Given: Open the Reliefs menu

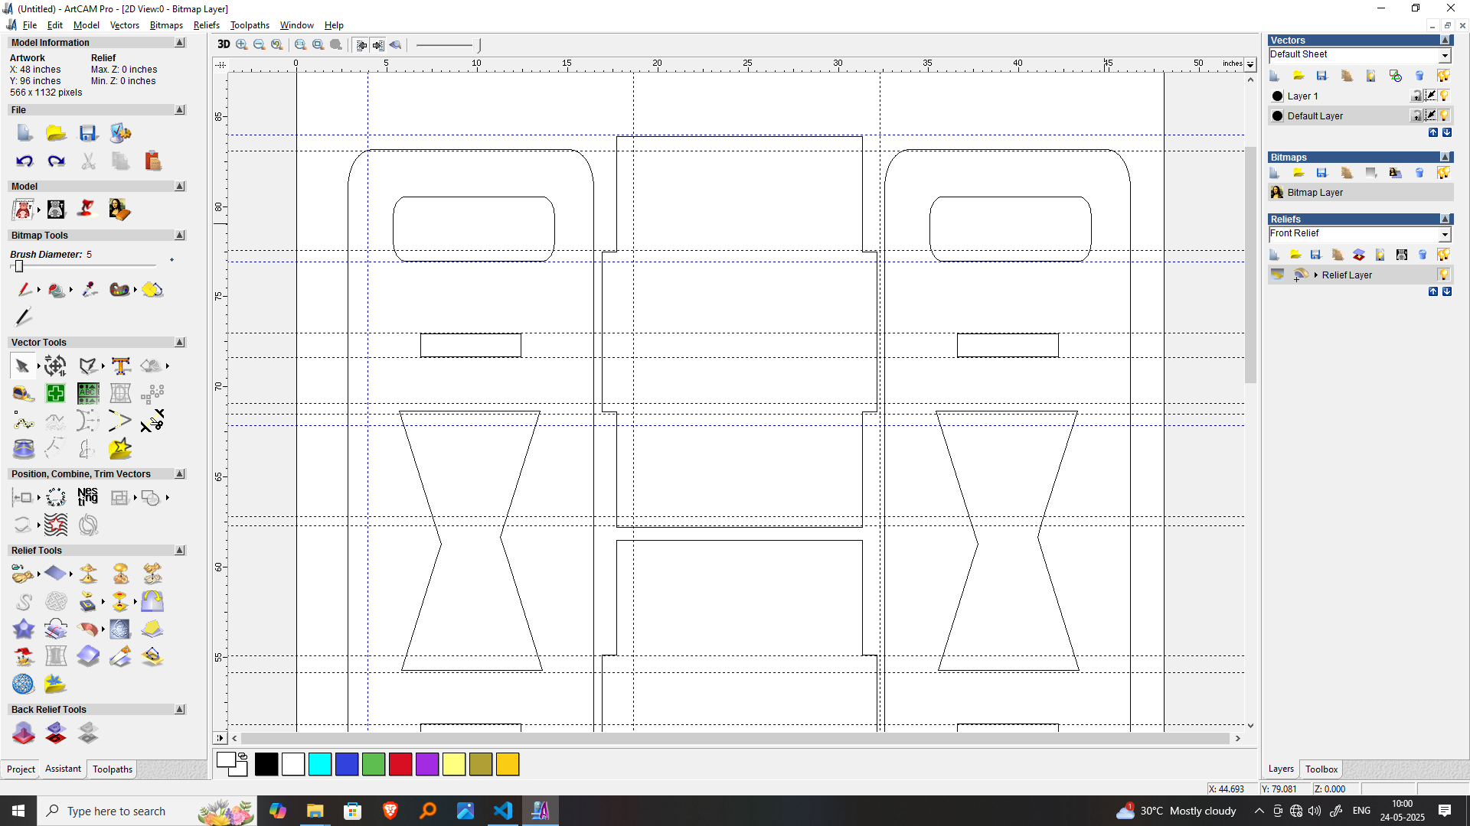Looking at the screenshot, I should (207, 25).
